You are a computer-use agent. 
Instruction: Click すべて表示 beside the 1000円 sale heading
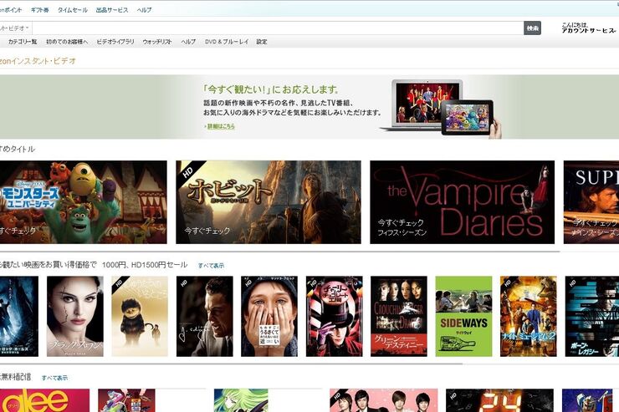pyautogui.click(x=211, y=266)
